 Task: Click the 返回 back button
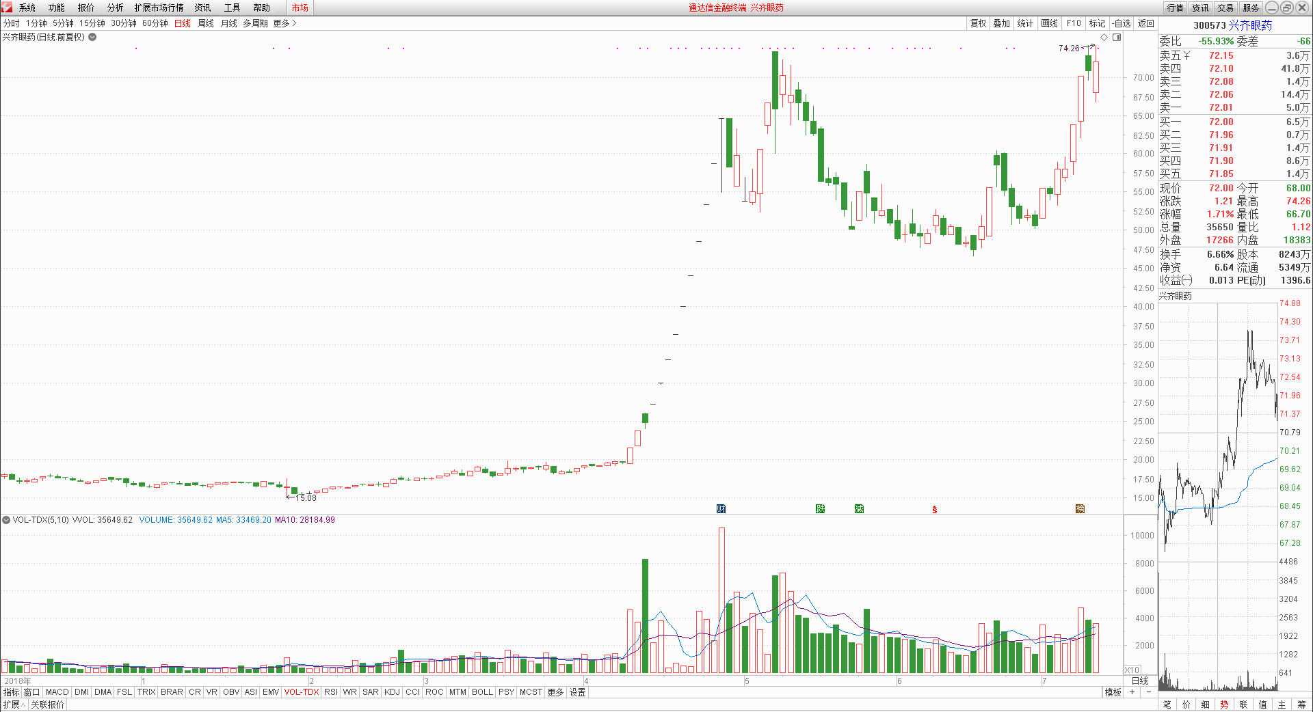click(x=1146, y=23)
